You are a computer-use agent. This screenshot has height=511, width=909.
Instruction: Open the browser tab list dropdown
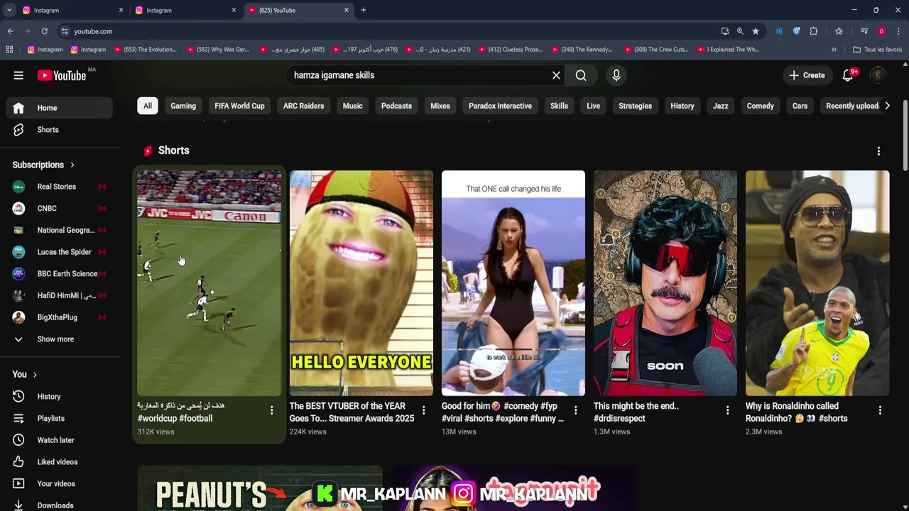point(9,10)
